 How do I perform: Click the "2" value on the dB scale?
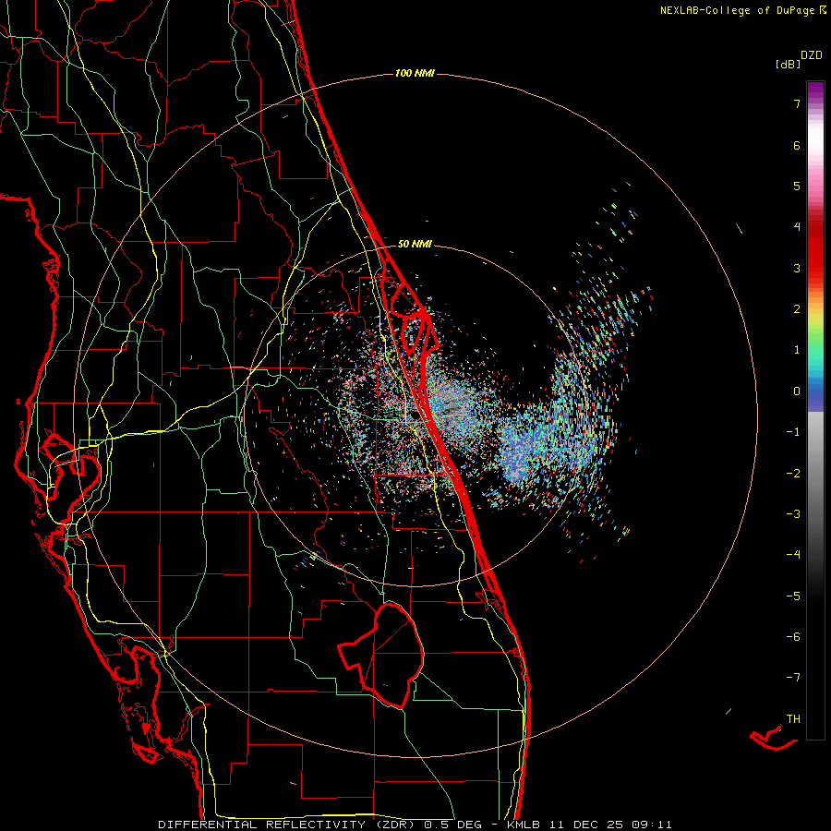(x=797, y=309)
